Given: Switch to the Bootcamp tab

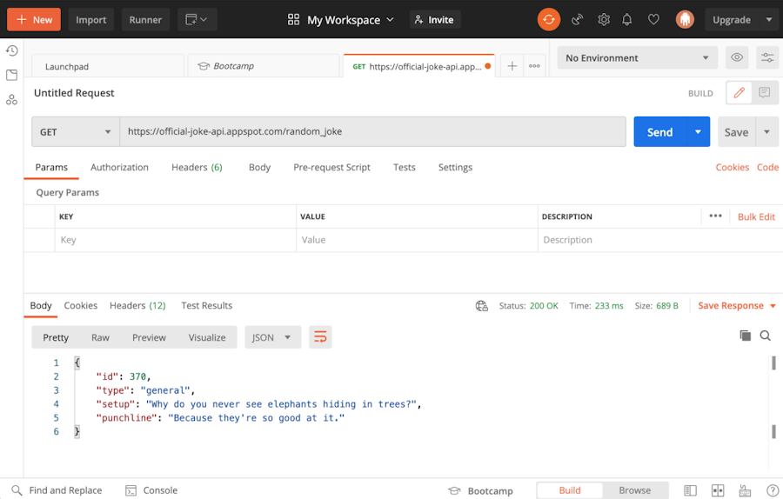Looking at the screenshot, I should coord(263,66).
